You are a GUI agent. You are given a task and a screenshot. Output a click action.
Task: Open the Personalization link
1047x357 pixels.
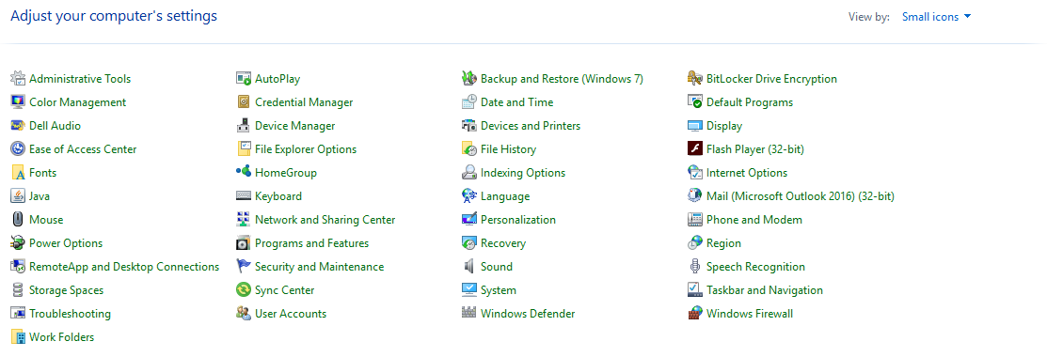pyautogui.click(x=518, y=220)
